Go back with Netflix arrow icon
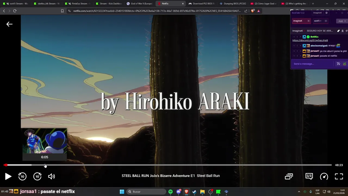This screenshot has width=348, height=196. [9, 24]
